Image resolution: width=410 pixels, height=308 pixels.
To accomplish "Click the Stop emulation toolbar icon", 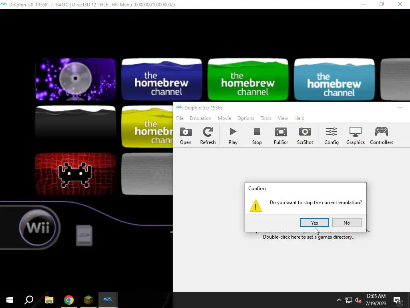I will 257,136.
